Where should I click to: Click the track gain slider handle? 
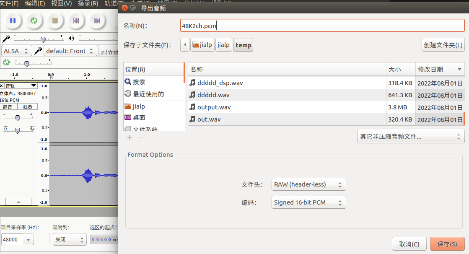click(18, 118)
